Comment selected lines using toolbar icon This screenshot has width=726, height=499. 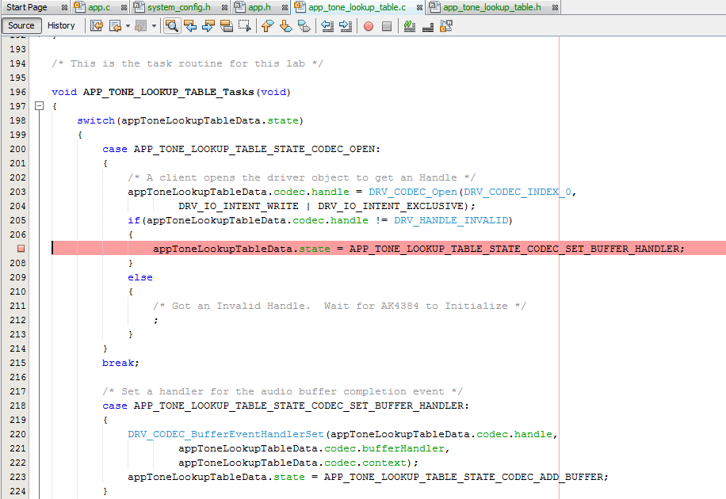[409, 26]
